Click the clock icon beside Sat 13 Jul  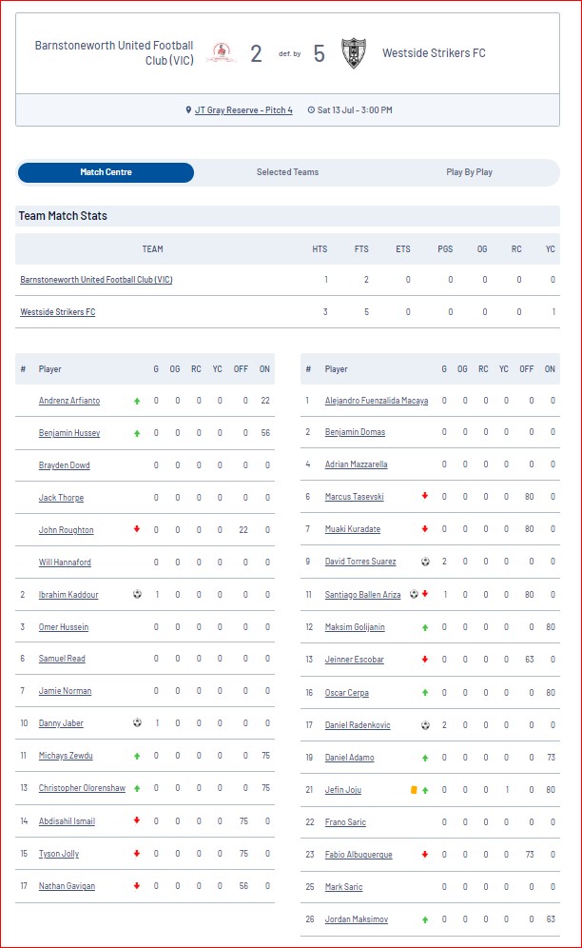[x=311, y=110]
